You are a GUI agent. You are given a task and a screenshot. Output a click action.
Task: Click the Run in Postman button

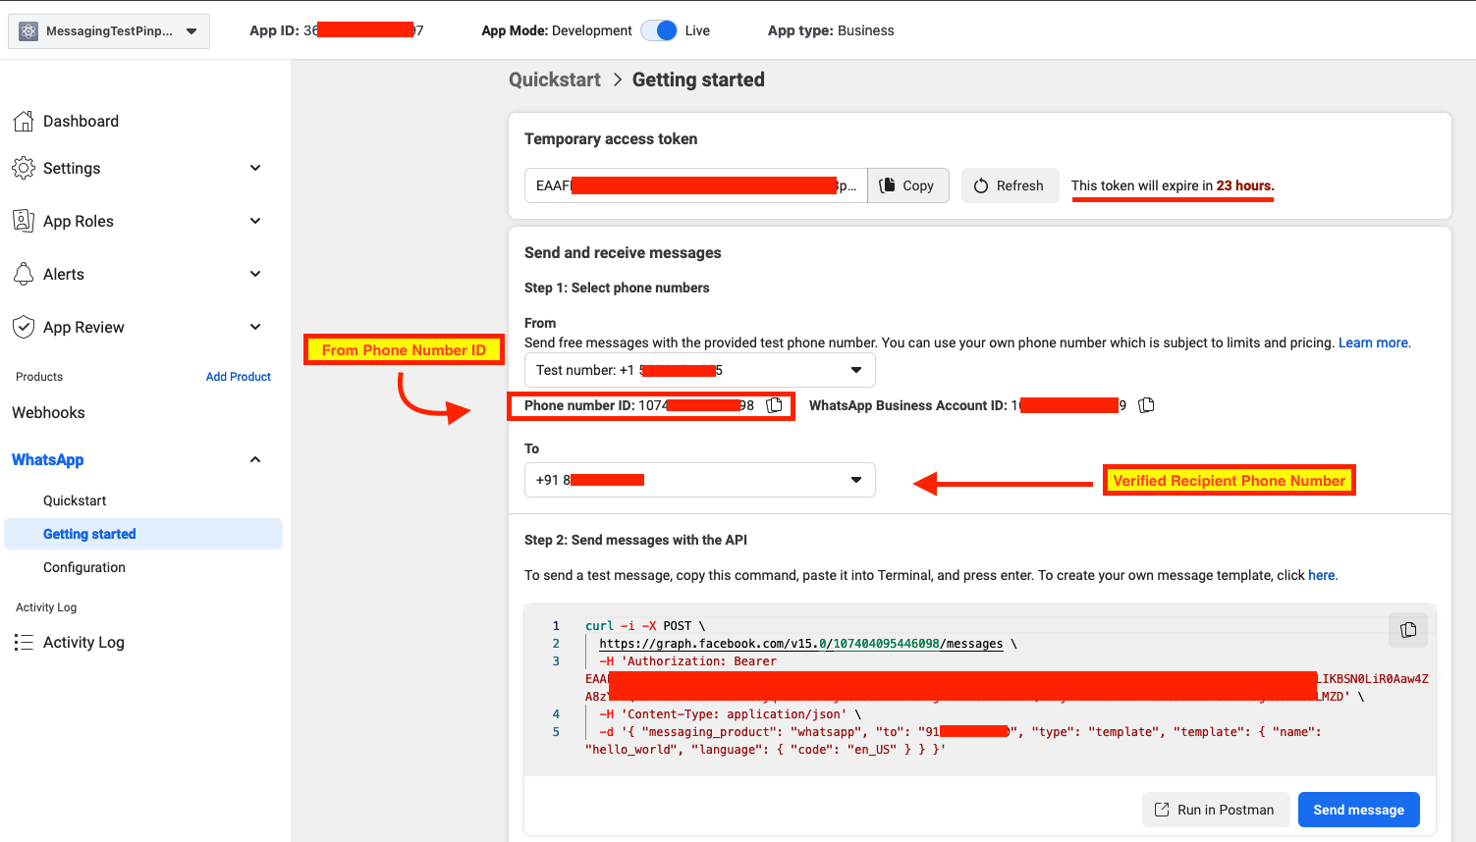coord(1216,810)
